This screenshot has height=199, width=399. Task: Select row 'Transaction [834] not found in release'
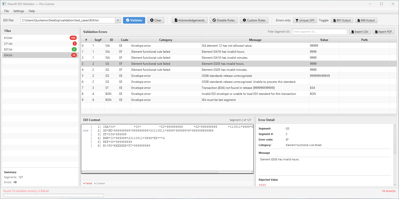[x=239, y=88]
